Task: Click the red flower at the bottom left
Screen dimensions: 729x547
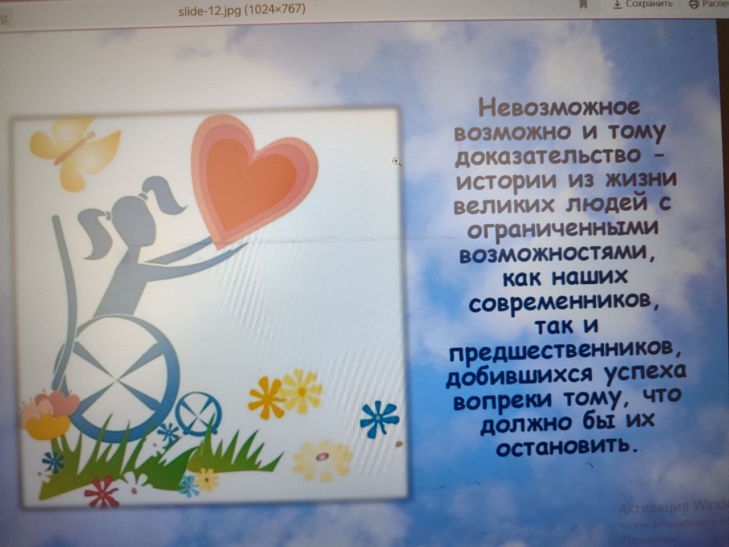Action: [x=101, y=492]
